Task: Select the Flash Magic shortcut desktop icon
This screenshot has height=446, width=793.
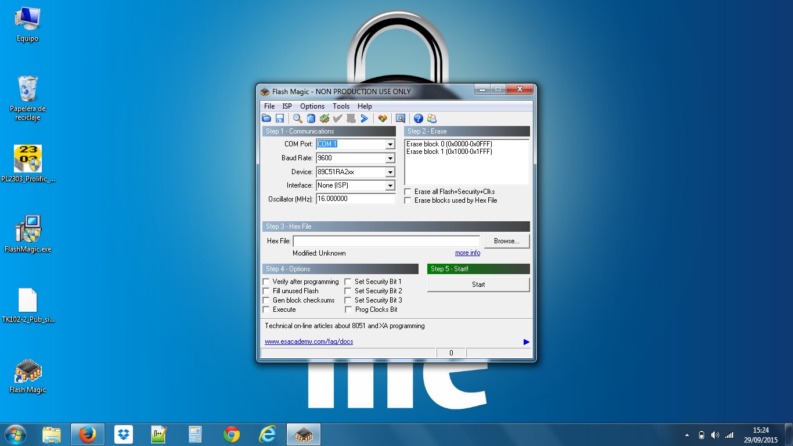Action: pos(28,376)
